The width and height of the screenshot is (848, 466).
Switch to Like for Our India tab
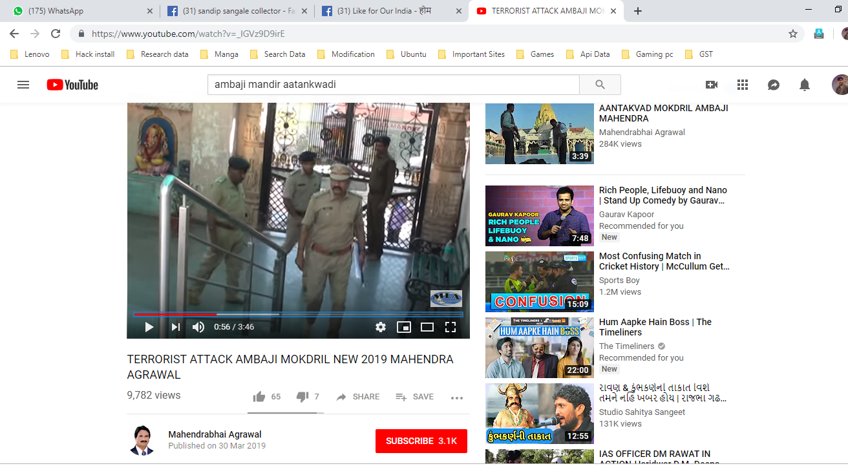pyautogui.click(x=392, y=11)
